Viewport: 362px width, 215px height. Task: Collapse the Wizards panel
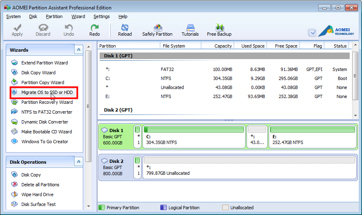pos(78,50)
